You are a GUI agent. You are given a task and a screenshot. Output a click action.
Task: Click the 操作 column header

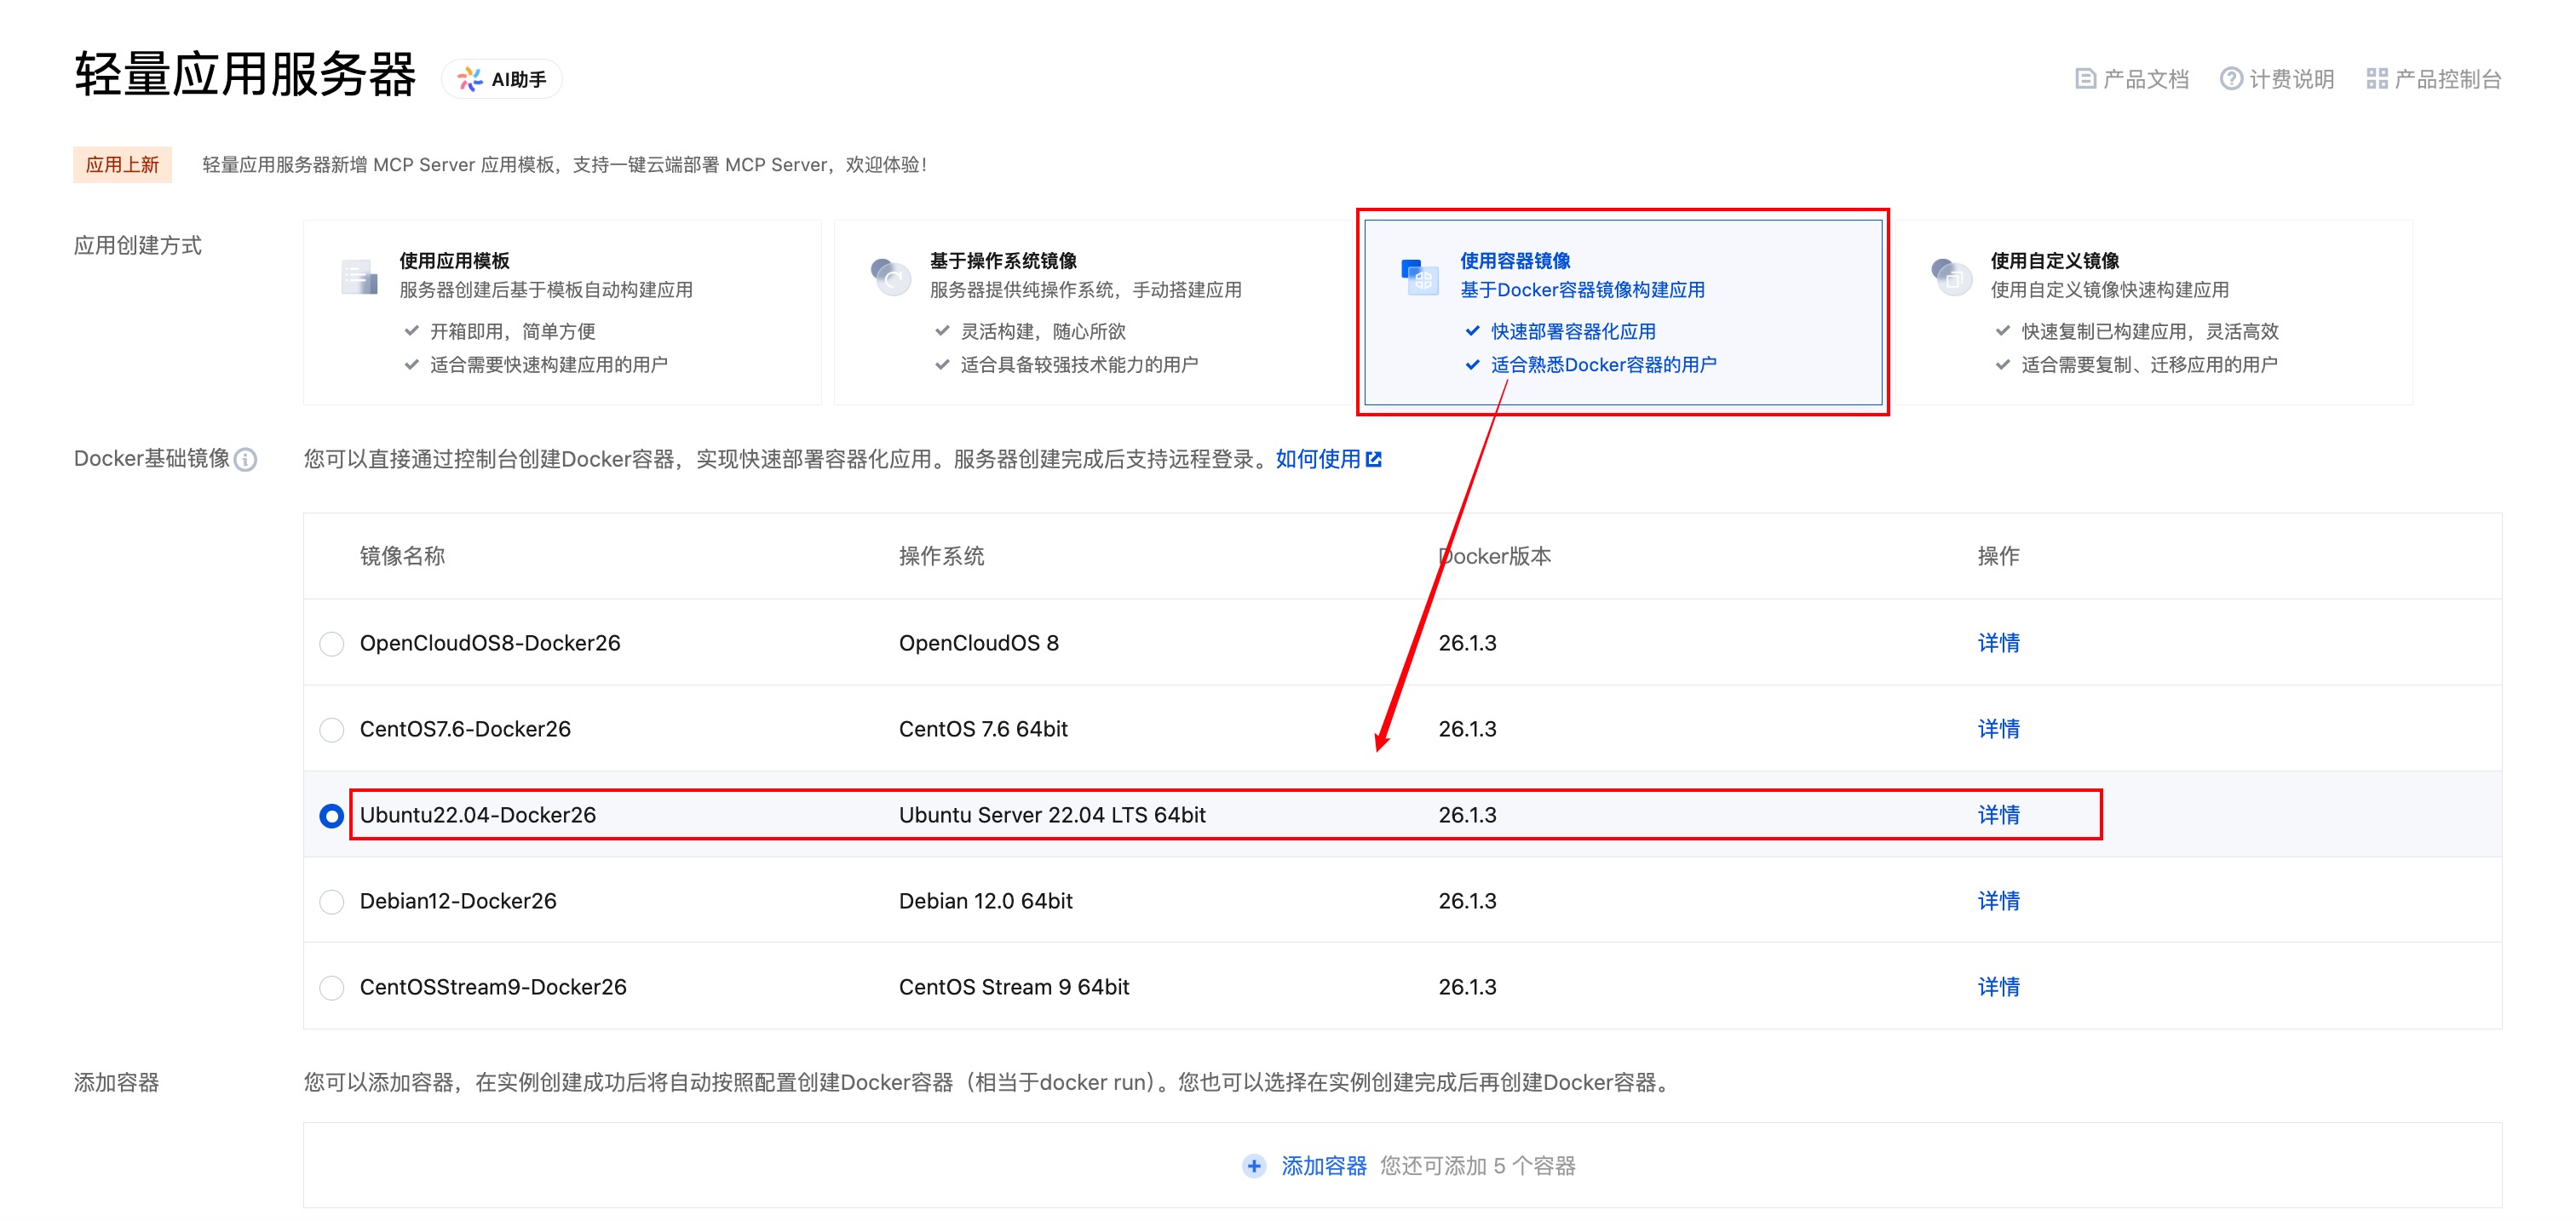coord(1998,555)
